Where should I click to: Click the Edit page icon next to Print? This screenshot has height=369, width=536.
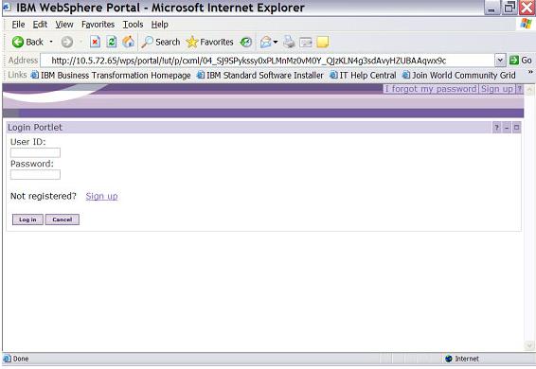306,43
